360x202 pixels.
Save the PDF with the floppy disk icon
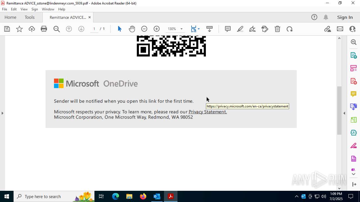[x=7, y=29]
